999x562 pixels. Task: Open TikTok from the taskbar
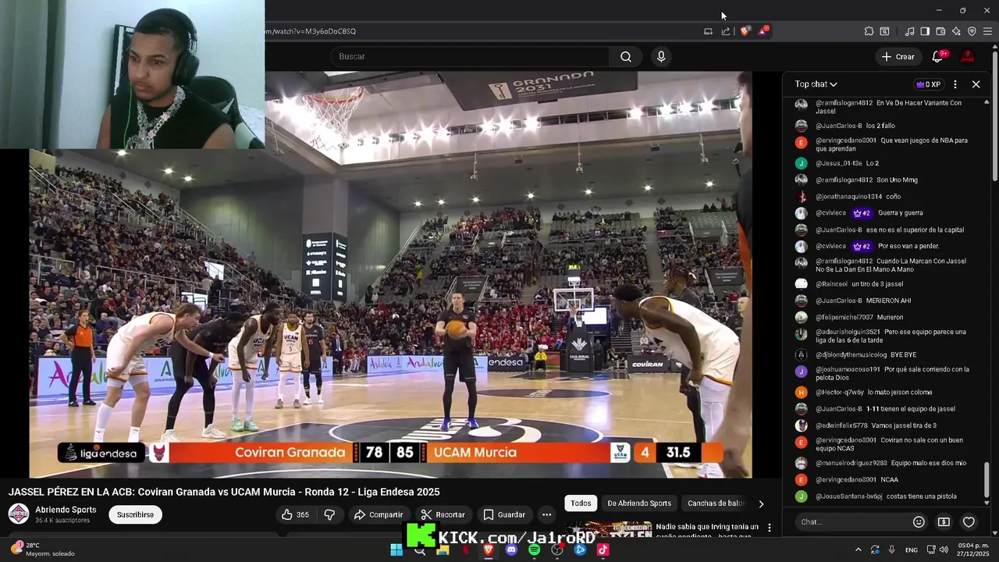(x=603, y=550)
